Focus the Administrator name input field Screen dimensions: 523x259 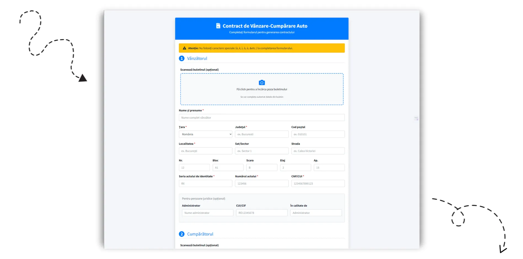point(208,213)
